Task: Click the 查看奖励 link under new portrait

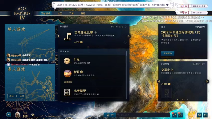Action: coord(68,82)
